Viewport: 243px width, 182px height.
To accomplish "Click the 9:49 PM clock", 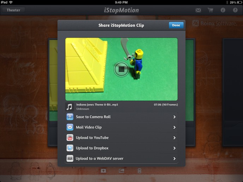I will click(x=121, y=2).
